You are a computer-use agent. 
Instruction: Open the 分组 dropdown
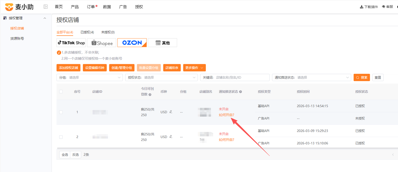(x=90, y=77)
